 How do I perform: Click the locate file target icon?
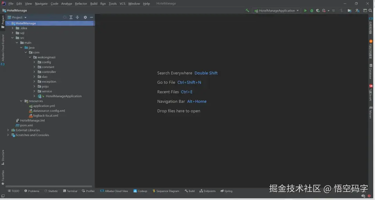[x=65, y=17]
